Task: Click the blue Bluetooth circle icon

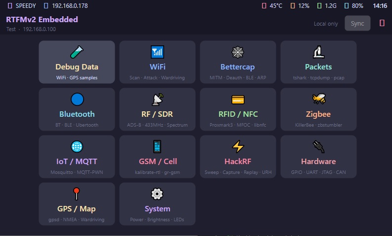Action: [77, 100]
